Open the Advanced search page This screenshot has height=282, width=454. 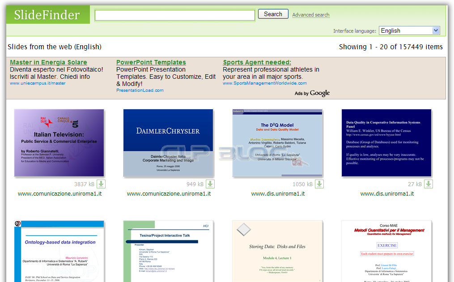click(310, 15)
